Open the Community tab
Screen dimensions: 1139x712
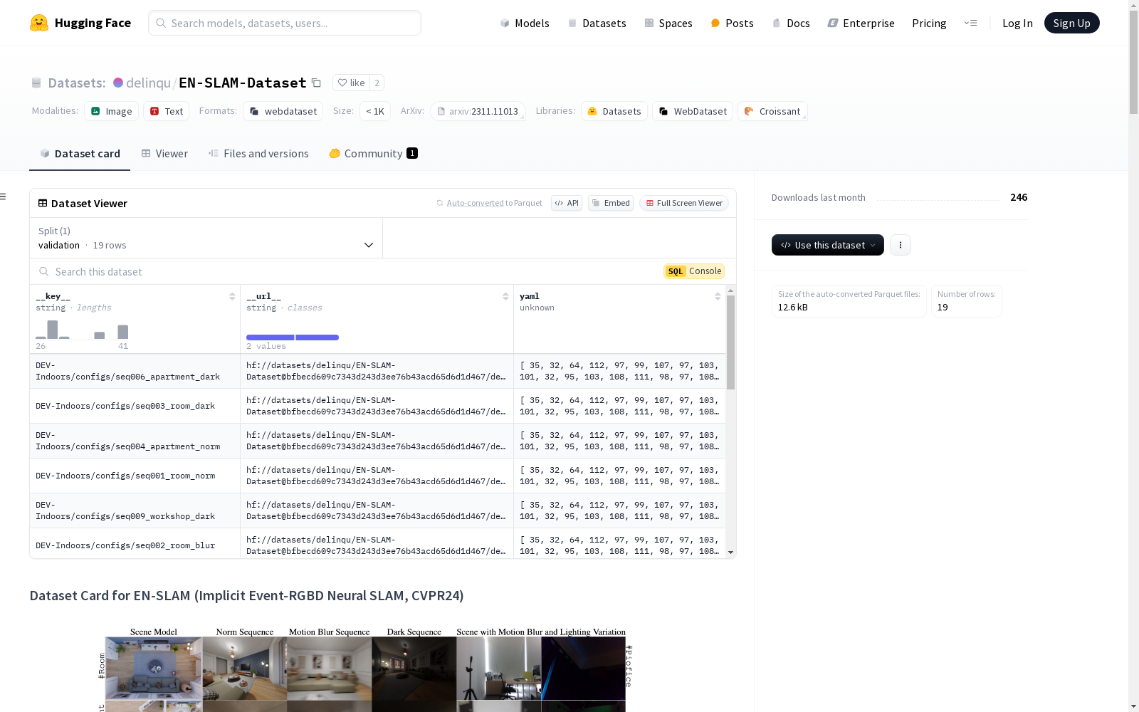click(374, 154)
